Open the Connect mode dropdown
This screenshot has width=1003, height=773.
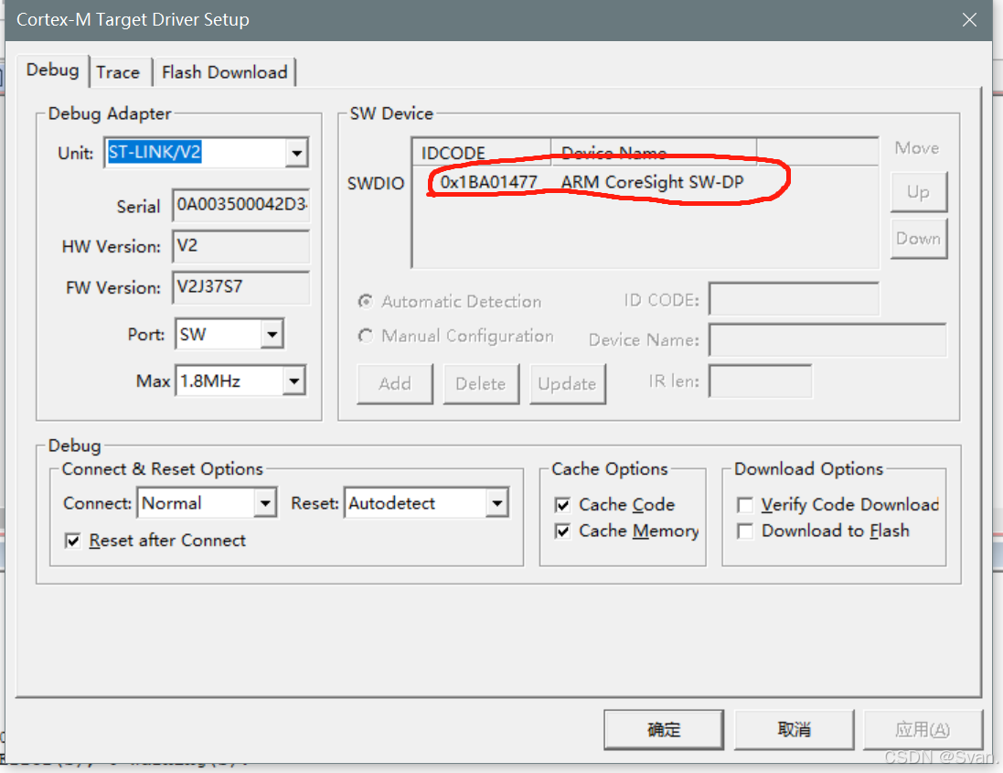tap(265, 504)
